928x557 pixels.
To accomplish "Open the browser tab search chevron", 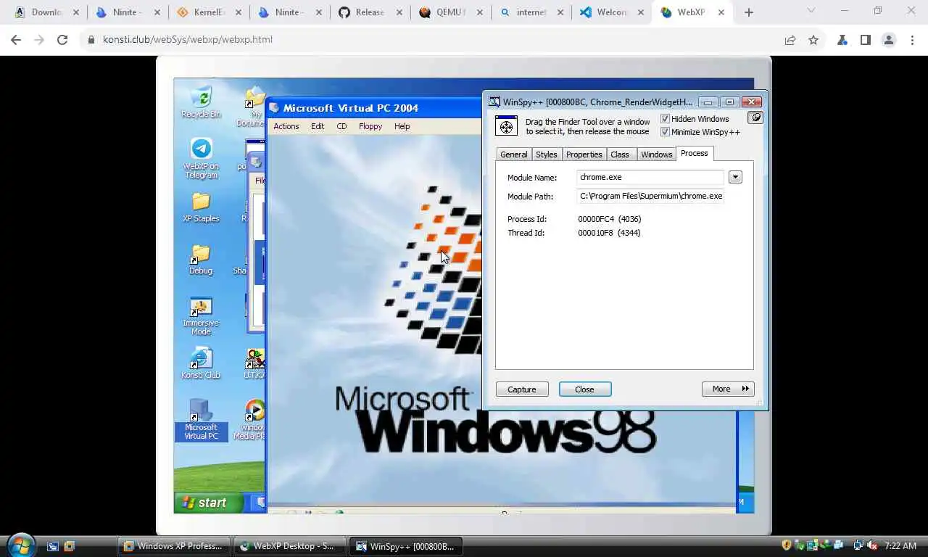I will (811, 11).
